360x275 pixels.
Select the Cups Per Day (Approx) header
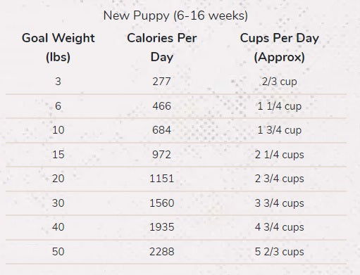click(x=280, y=48)
